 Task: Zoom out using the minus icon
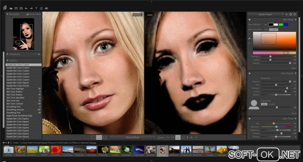point(196,137)
